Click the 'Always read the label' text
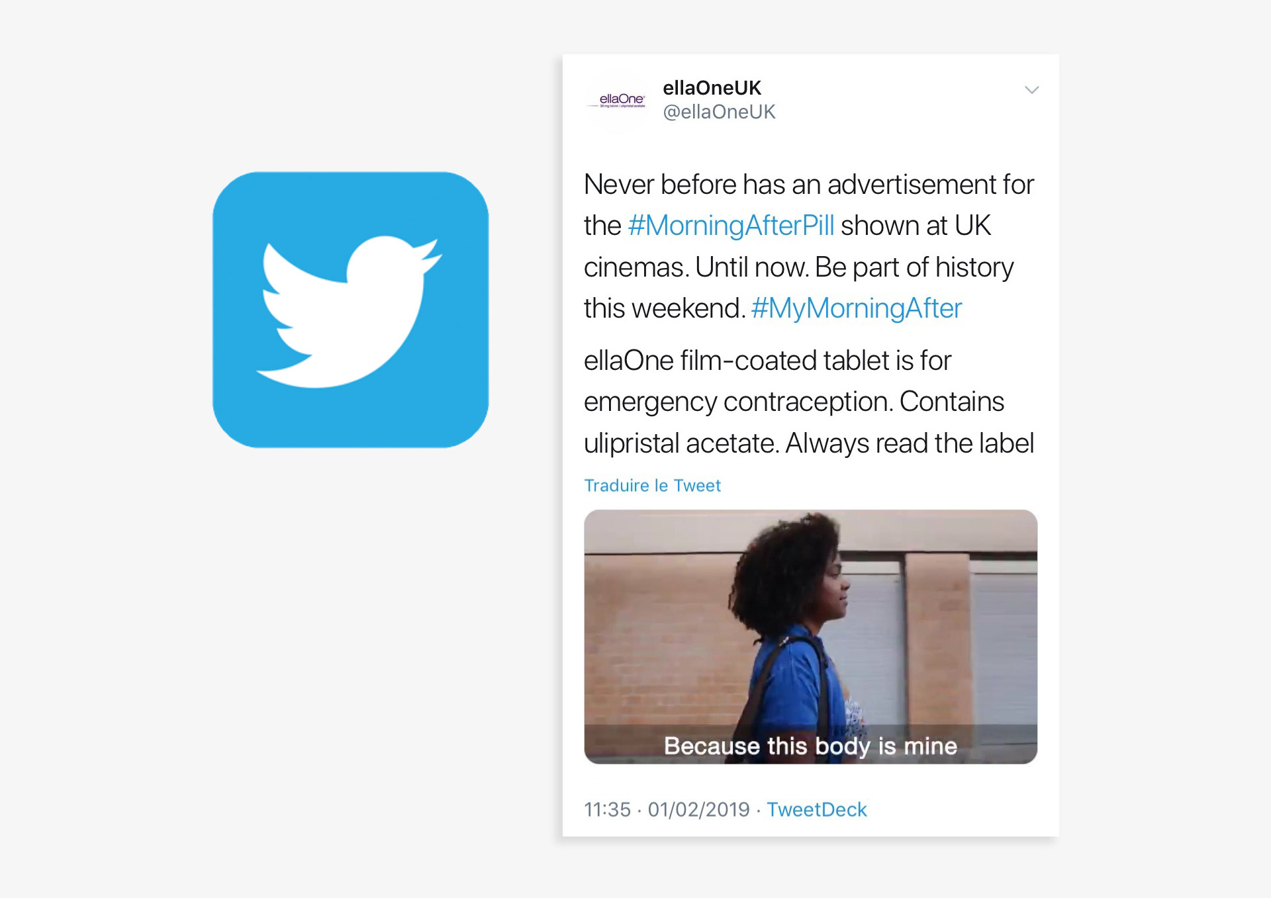1271x898 pixels. pos(910,443)
